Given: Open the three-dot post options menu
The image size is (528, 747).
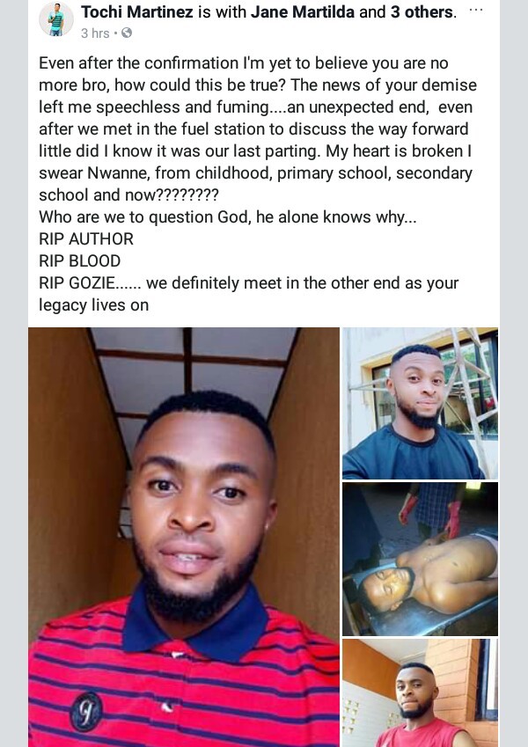Looking at the screenshot, I should [476, 11].
